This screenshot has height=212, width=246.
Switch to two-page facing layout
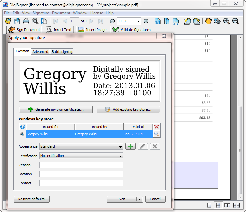coord(227,205)
